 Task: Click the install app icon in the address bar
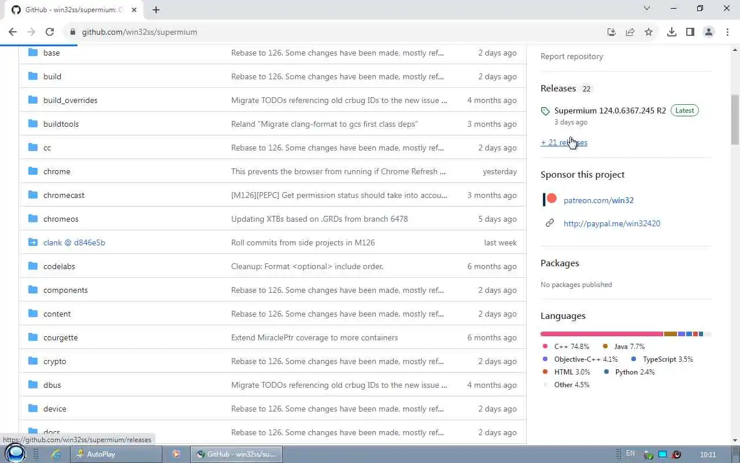coord(612,32)
